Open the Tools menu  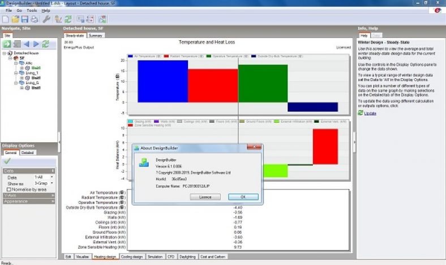tap(32, 11)
